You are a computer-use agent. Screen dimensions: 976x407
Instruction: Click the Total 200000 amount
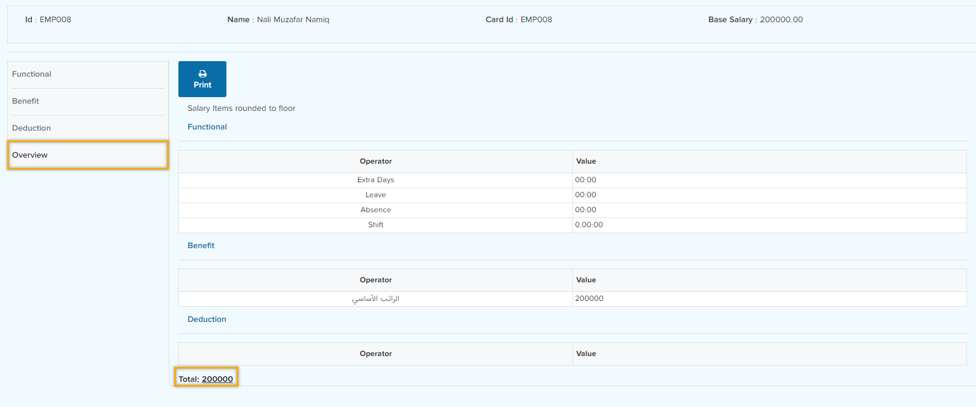click(217, 379)
